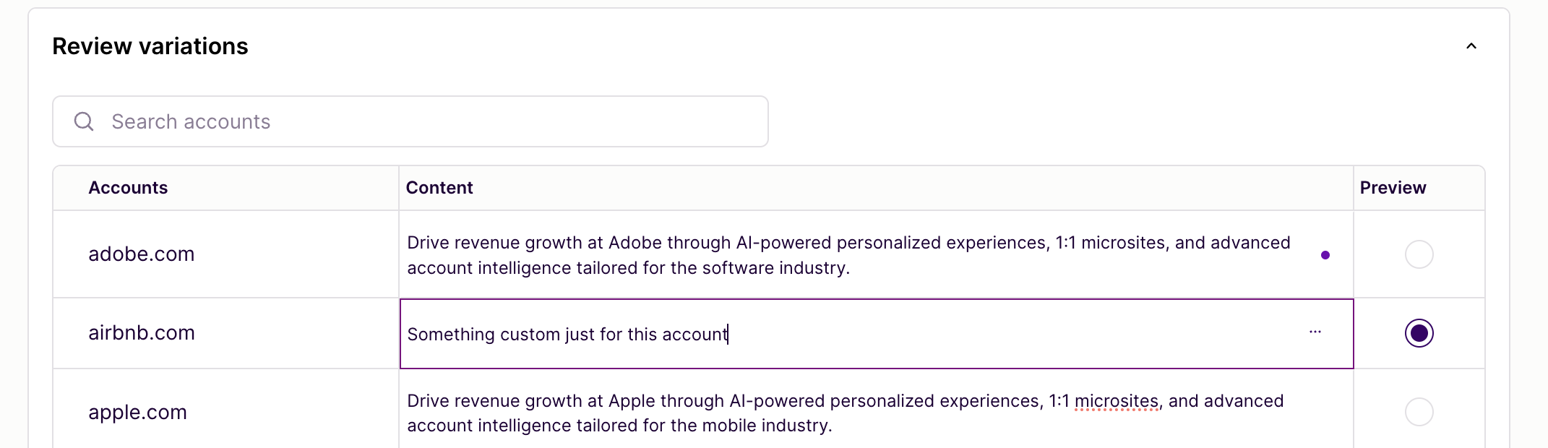Click the Content column header
The width and height of the screenshot is (1548, 448).
point(439,188)
